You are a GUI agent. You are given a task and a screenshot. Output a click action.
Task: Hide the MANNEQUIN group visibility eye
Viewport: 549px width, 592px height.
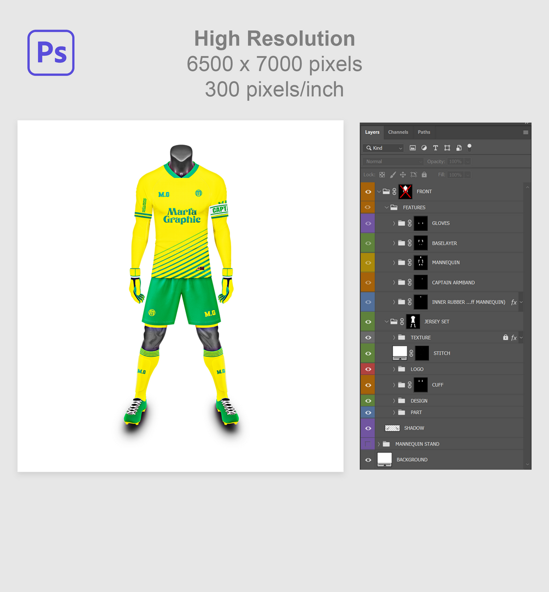tap(368, 263)
